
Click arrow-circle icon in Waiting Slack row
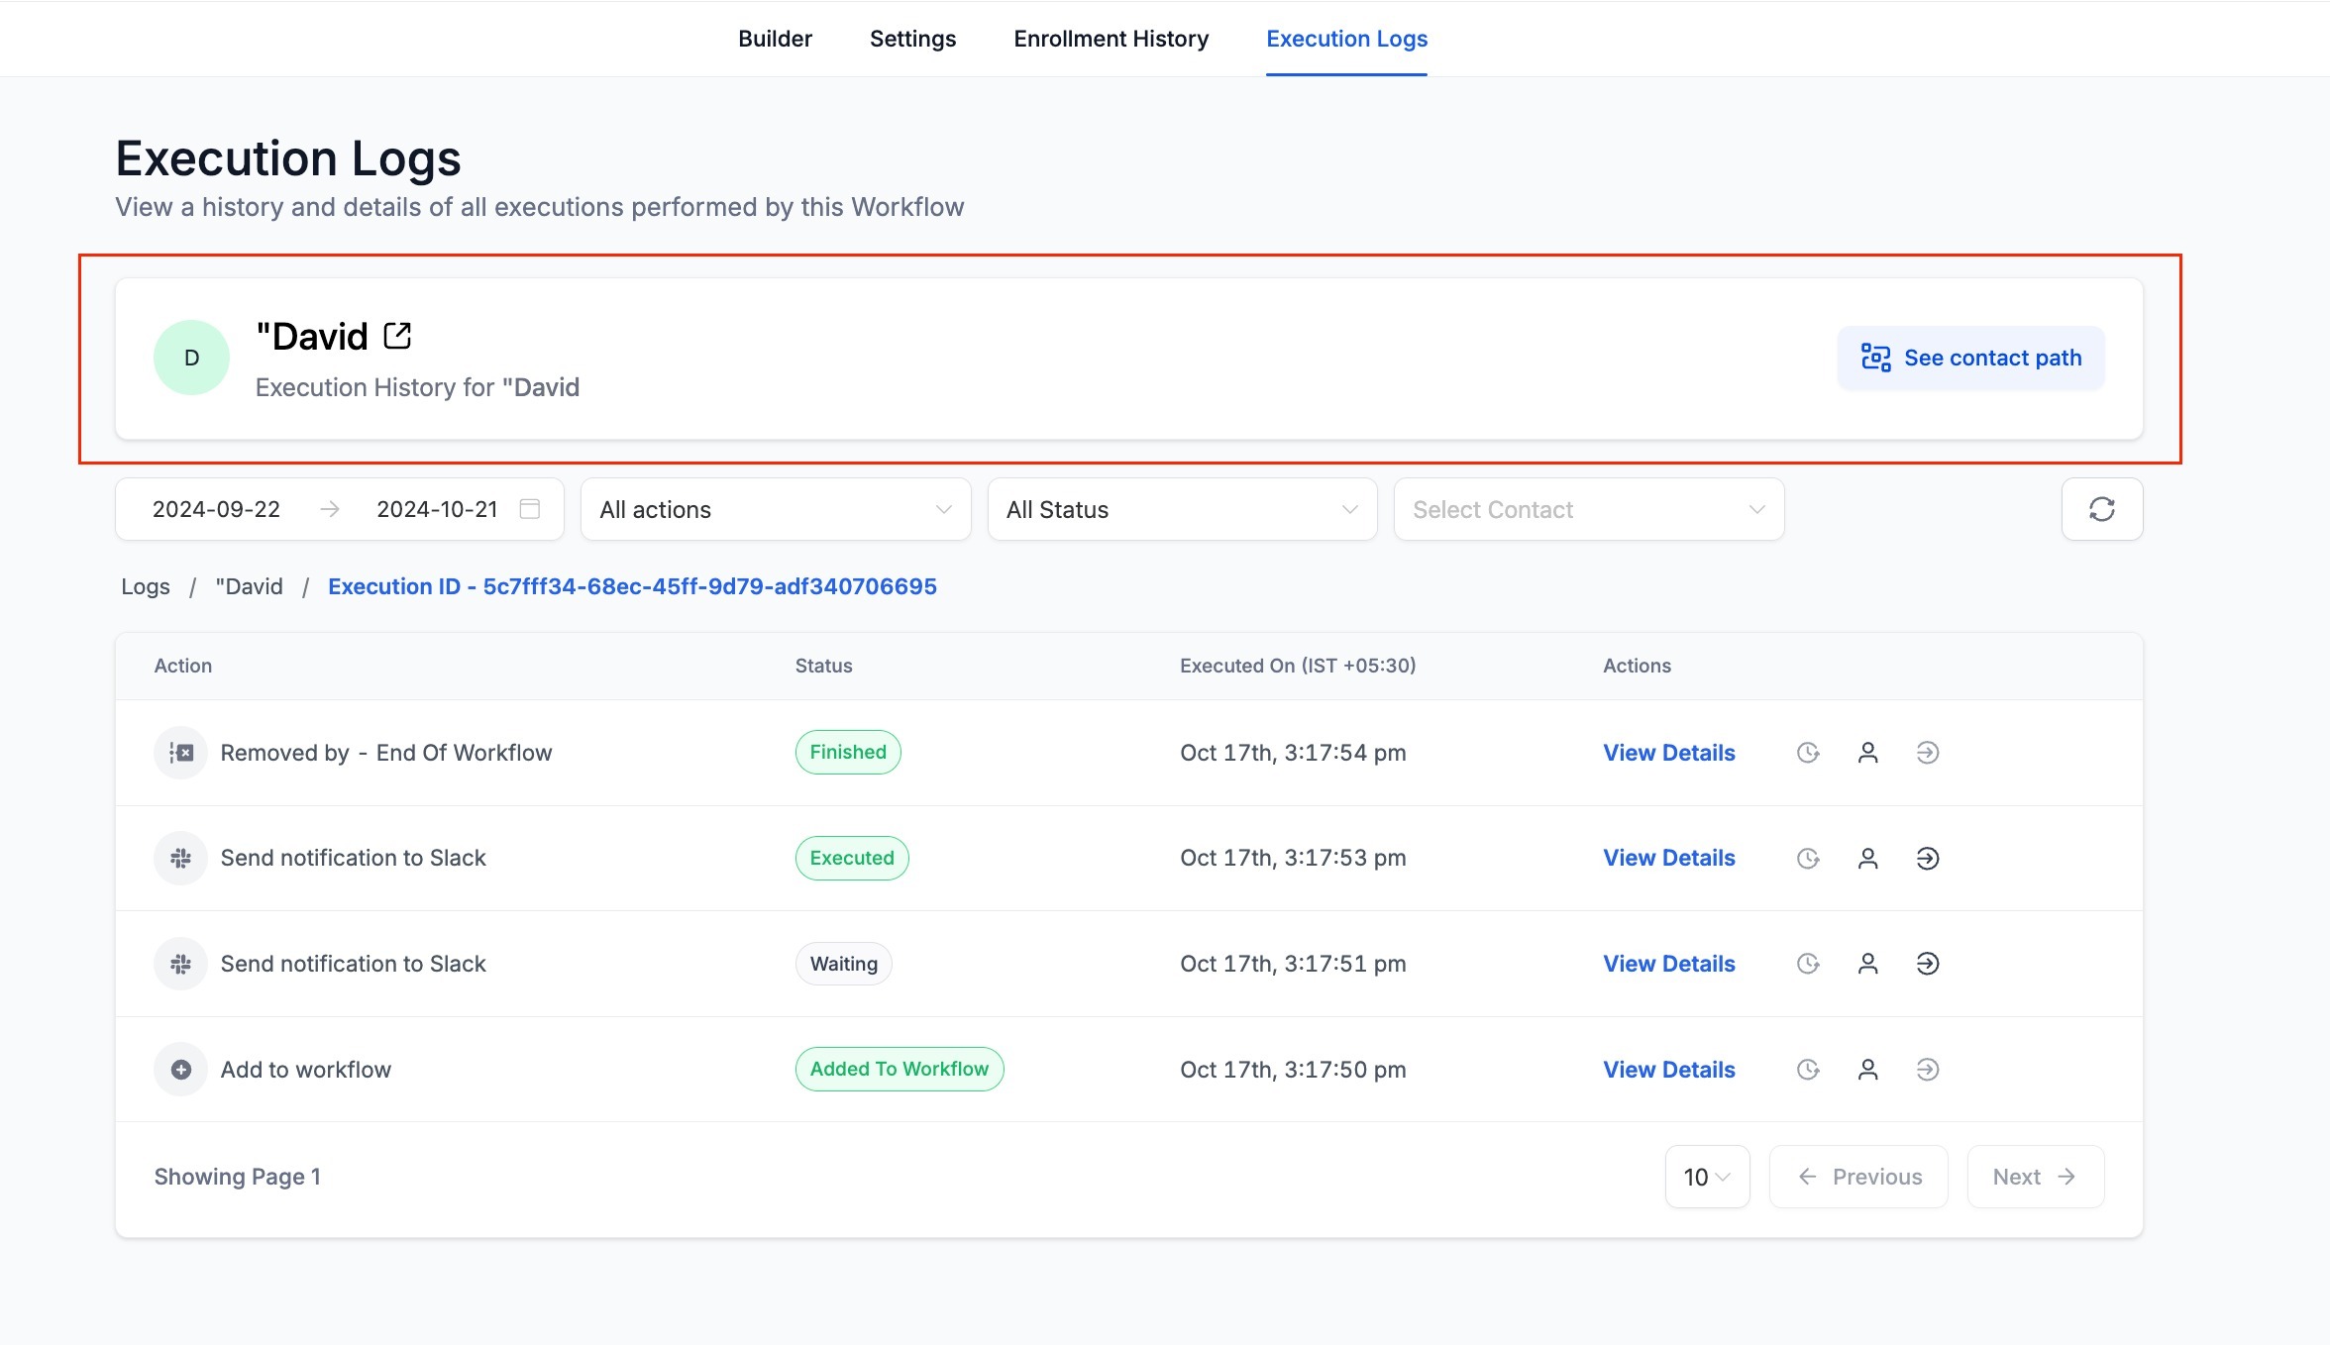pos(1927,964)
